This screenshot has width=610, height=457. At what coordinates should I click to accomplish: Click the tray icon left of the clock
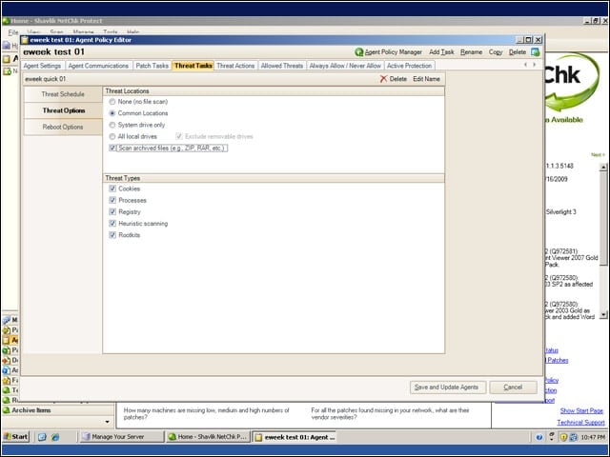573,437
